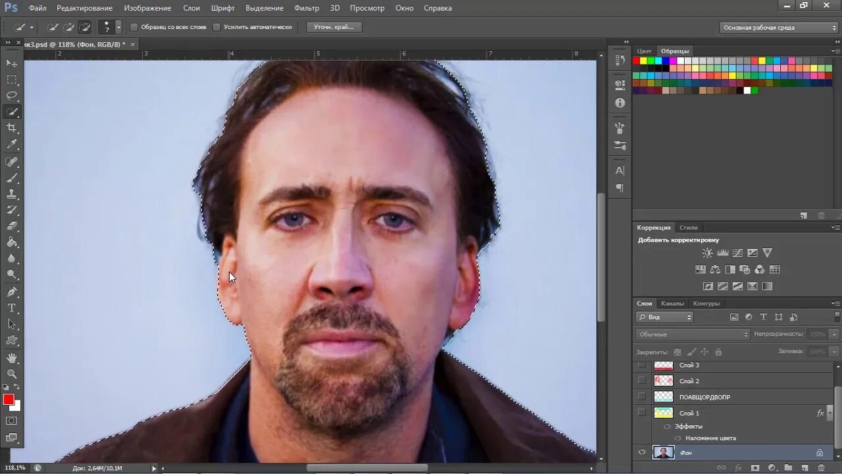
Task: Toggle Quick Mask mode
Action: tap(12, 421)
